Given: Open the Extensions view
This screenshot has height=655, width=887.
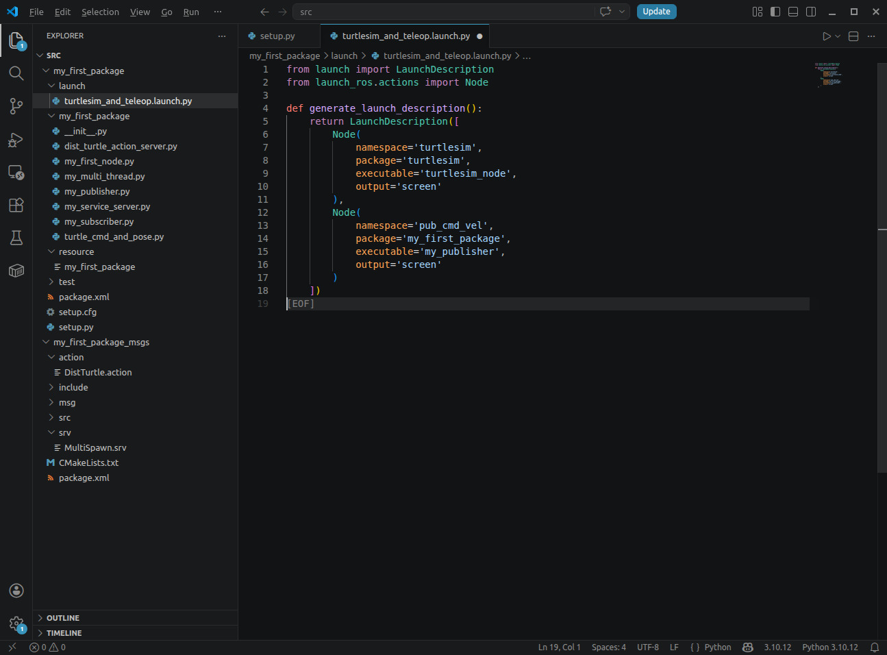Looking at the screenshot, I should (x=16, y=205).
